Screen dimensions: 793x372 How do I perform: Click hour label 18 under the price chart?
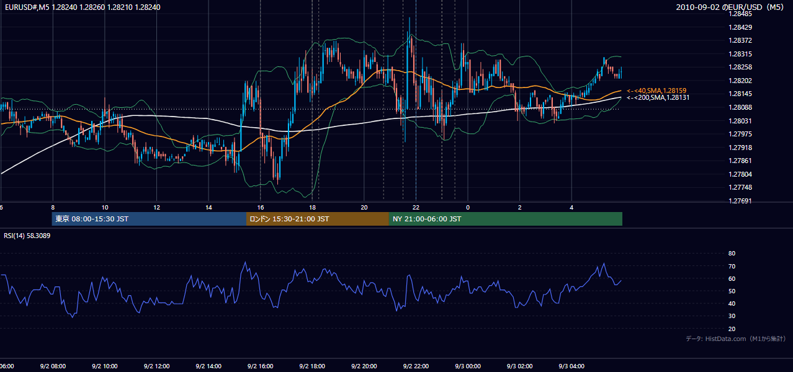pos(313,208)
